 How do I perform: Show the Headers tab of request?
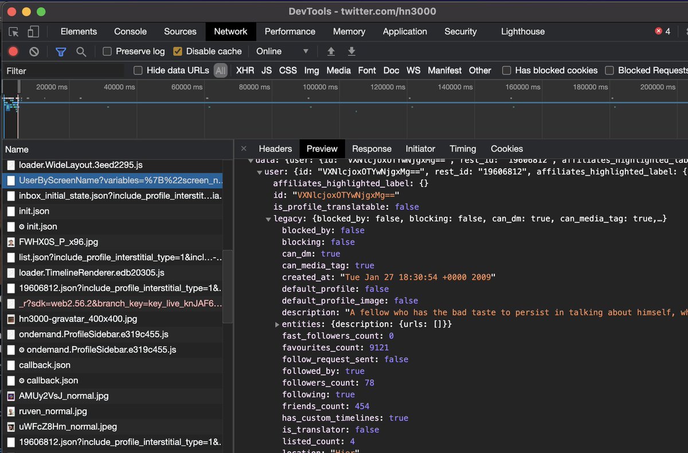tap(275, 148)
